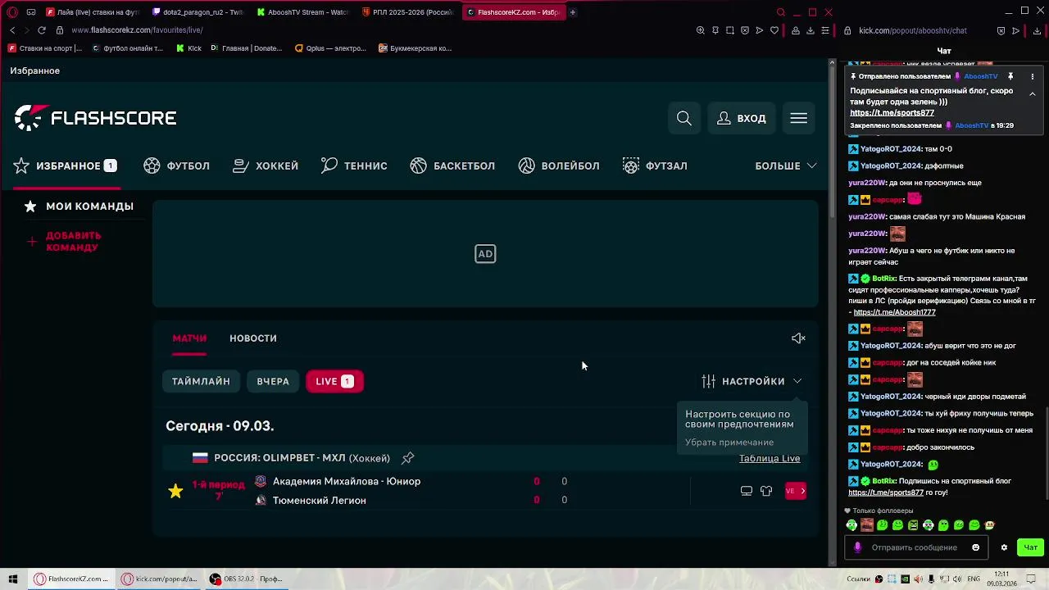Switch to the МАТЧИ tab
Screen dimensions: 1049x590
tap(189, 338)
